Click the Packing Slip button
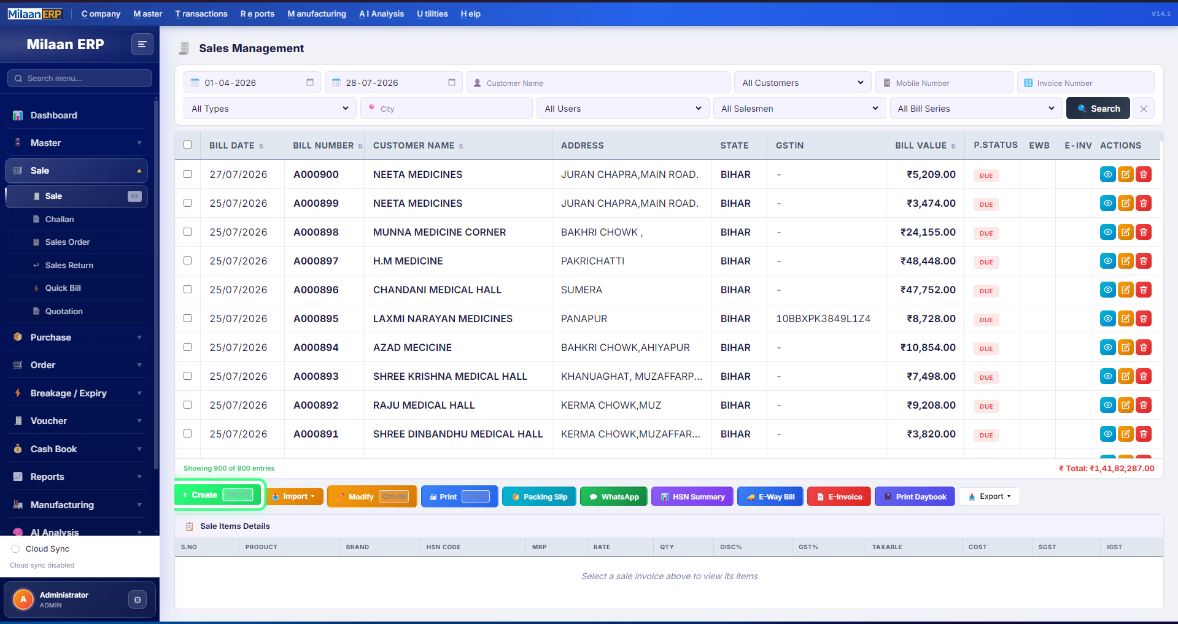This screenshot has height=624, width=1178. click(539, 496)
